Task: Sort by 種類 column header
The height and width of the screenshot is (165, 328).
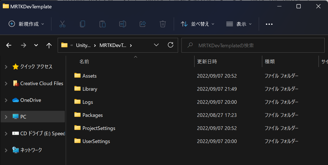Action: coord(270,61)
